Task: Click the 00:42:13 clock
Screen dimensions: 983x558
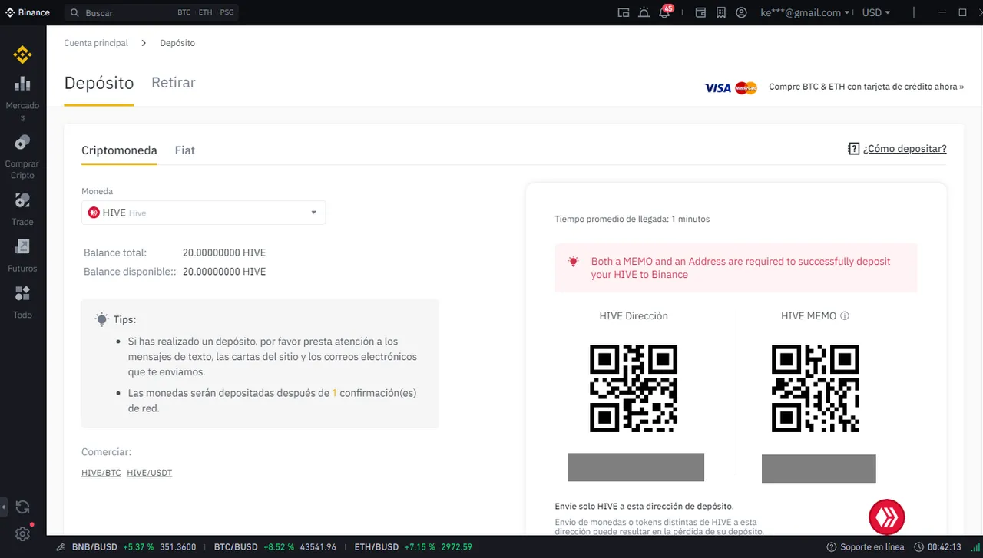Action: pyautogui.click(x=943, y=547)
